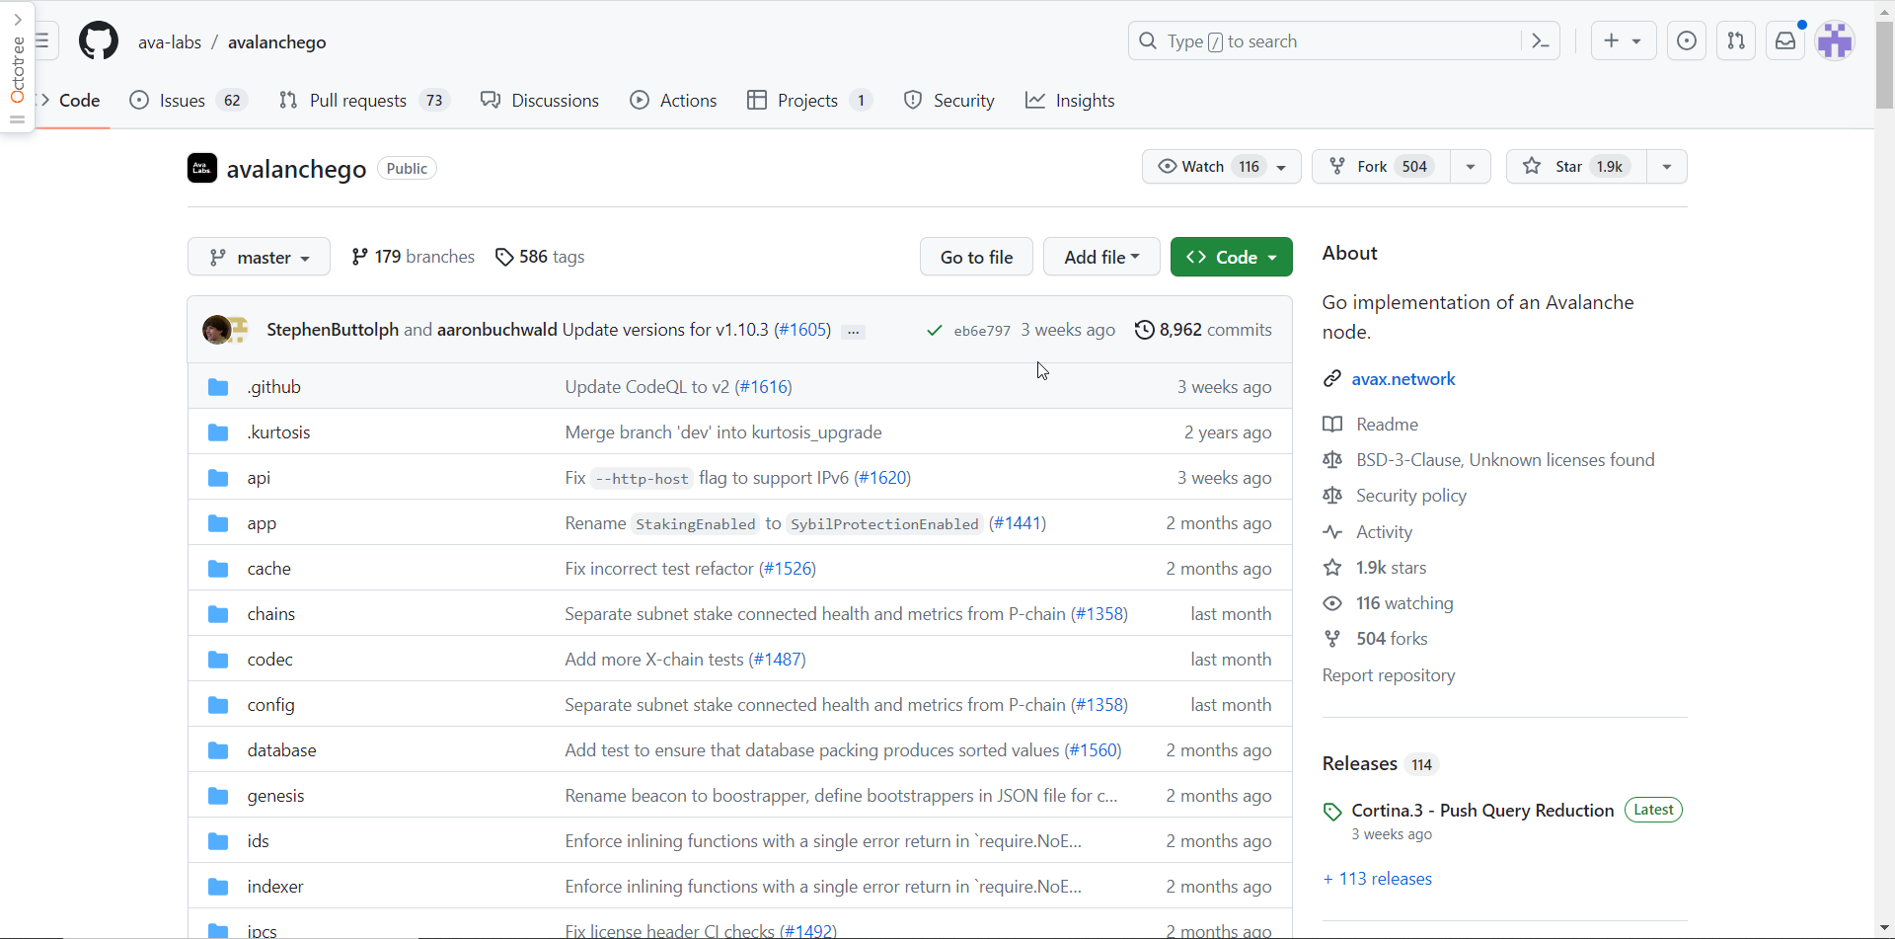The height and width of the screenshot is (939, 1895).
Task: Open the command palette icon
Action: point(1540,41)
